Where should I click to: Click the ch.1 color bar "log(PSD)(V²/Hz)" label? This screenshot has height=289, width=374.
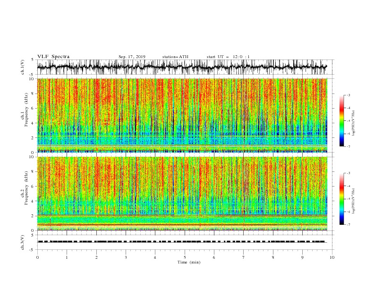click(x=354, y=123)
